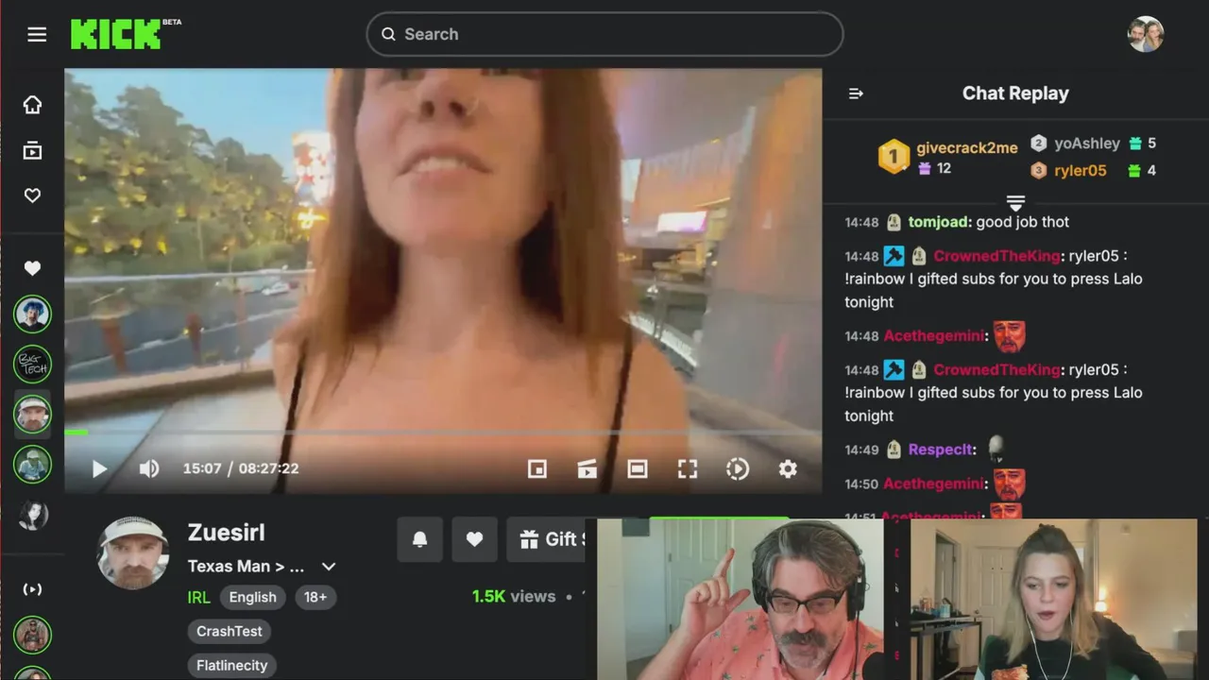Click the video time 15:07 / 08:27:22
Image resolution: width=1209 pixels, height=680 pixels.
(x=241, y=468)
